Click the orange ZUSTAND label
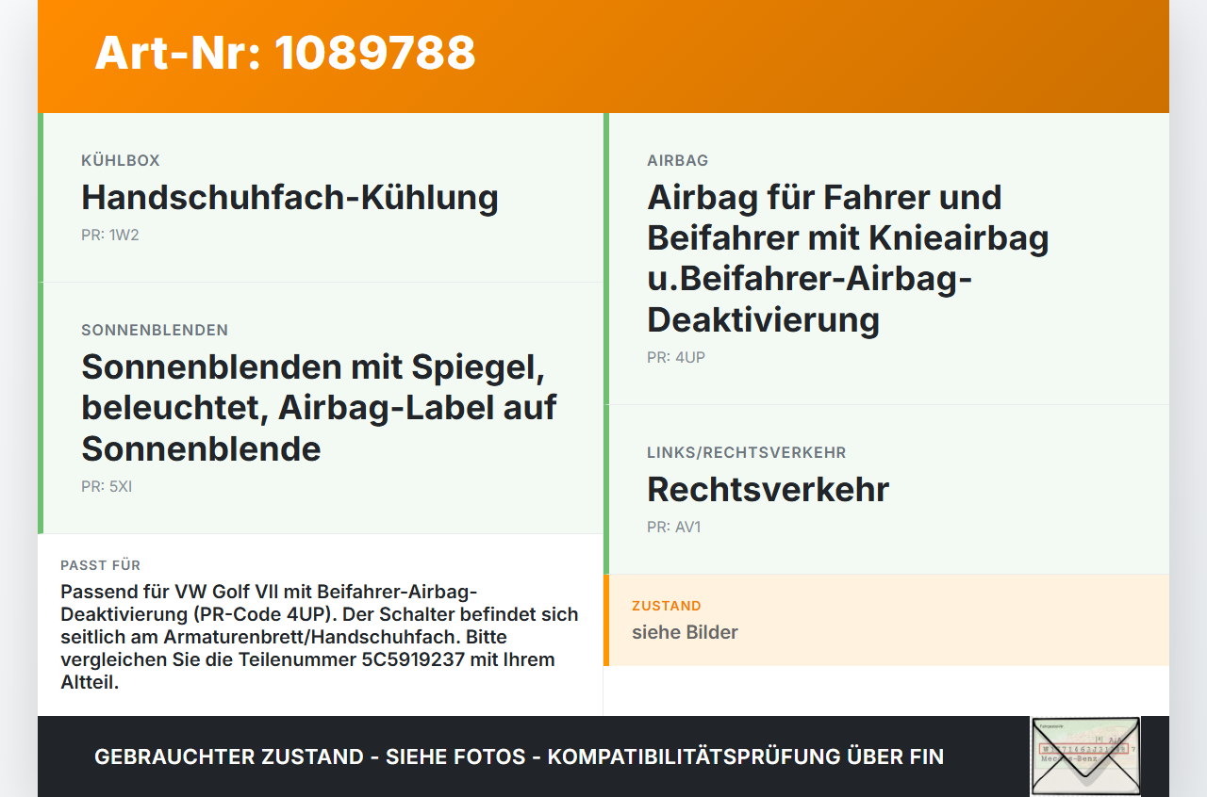This screenshot has width=1207, height=797. [x=667, y=606]
